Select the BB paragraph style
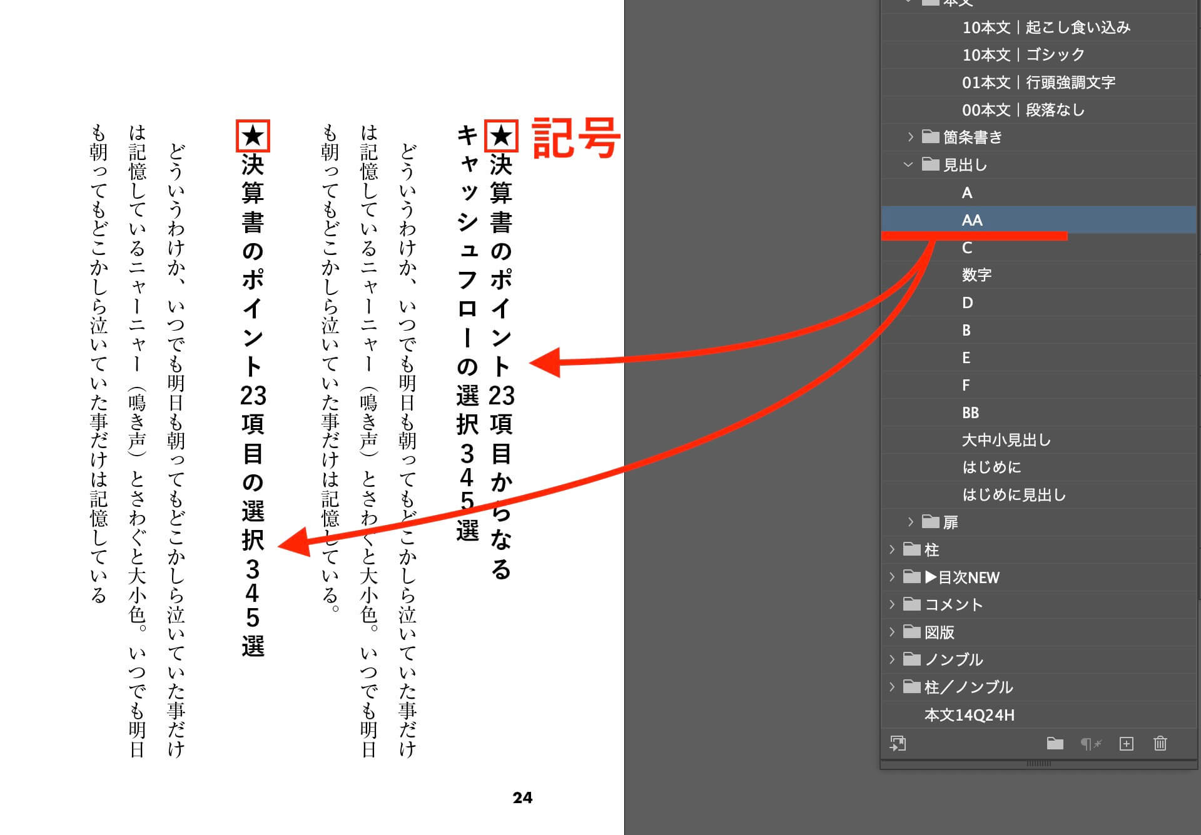Image resolution: width=1201 pixels, height=835 pixels. pos(970,412)
